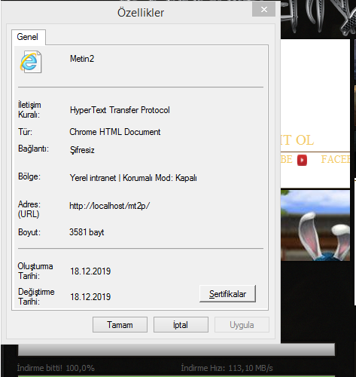
Task: Click the rabbit banner image in launcher
Action: point(315,225)
